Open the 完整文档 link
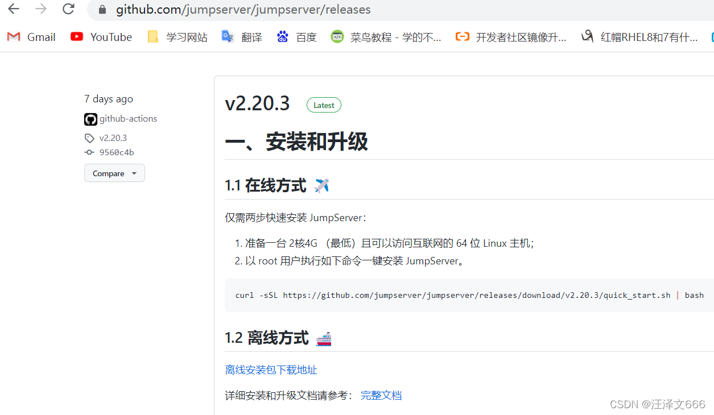 click(381, 395)
